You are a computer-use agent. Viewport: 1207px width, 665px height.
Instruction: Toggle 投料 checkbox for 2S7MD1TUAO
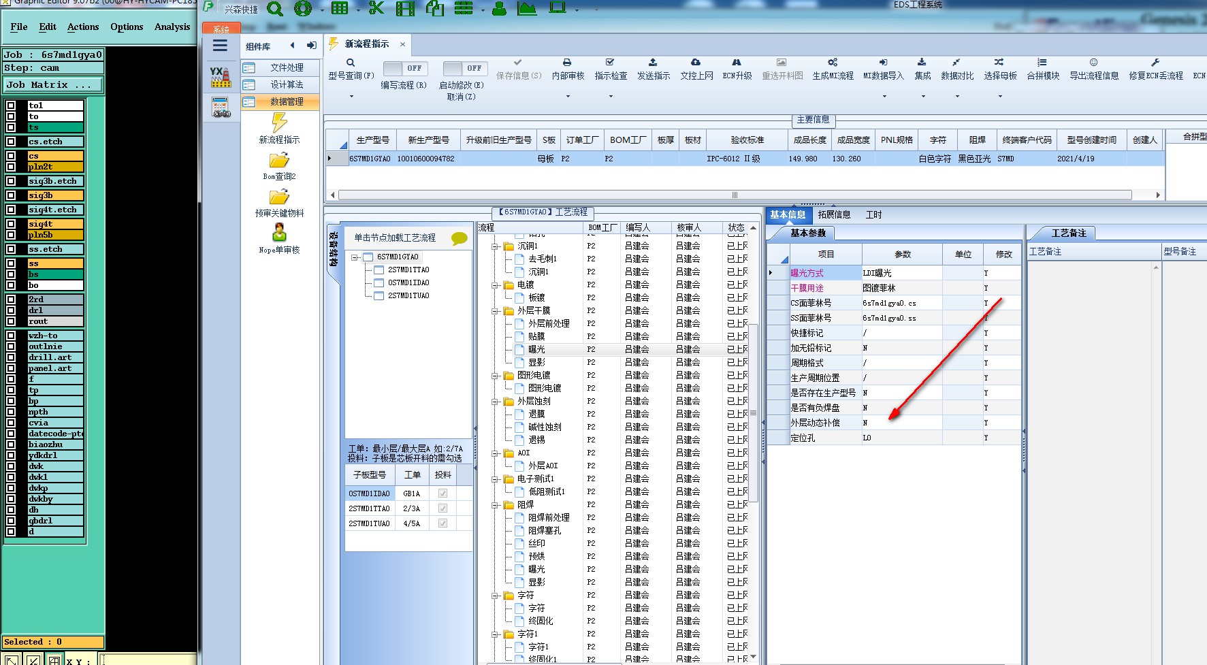coord(443,523)
